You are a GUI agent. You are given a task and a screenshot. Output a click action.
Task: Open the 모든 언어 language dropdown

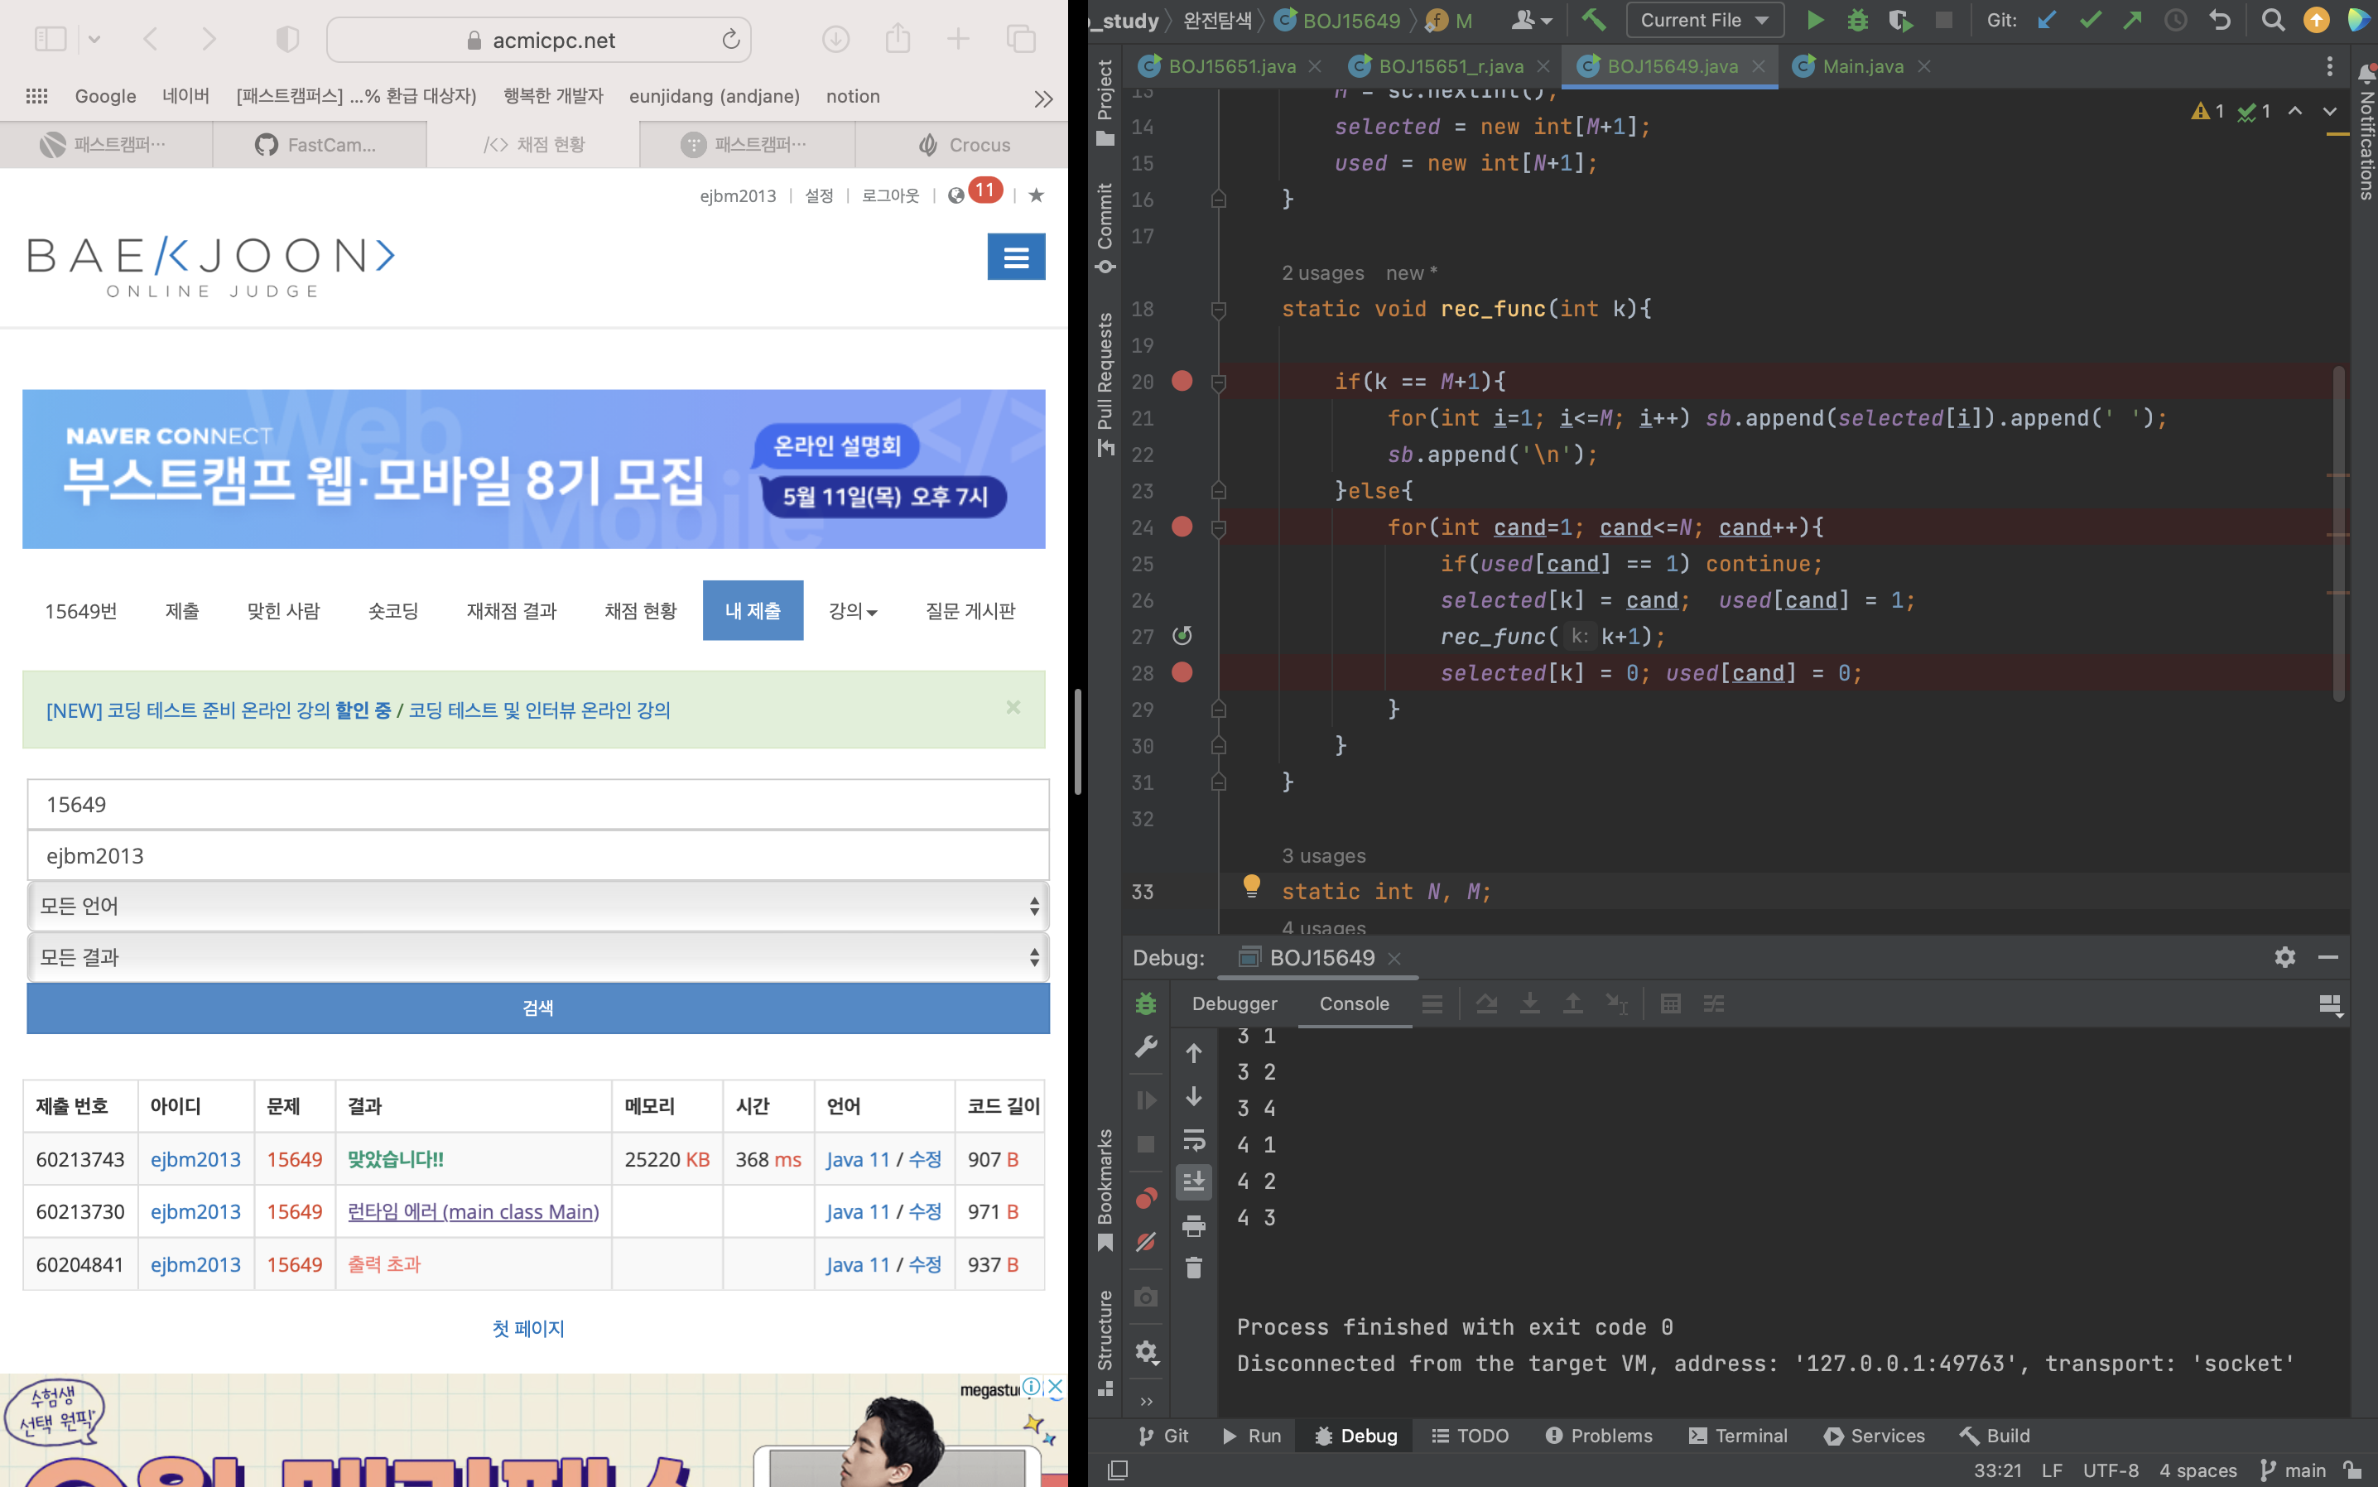pos(538,906)
